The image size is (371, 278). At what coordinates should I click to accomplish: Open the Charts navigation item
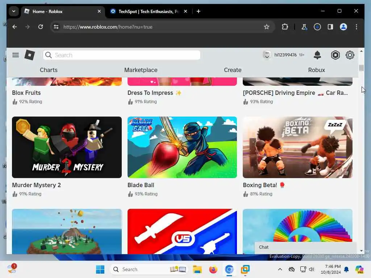[49, 70]
